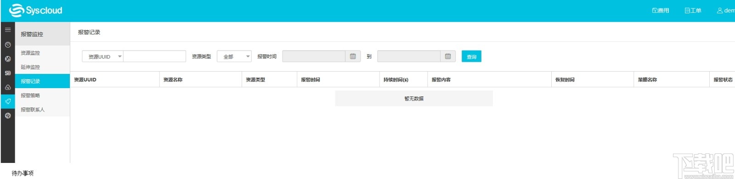The width and height of the screenshot is (735, 179).
Task: Go to 资源监控 menu item
Action: click(x=42, y=53)
